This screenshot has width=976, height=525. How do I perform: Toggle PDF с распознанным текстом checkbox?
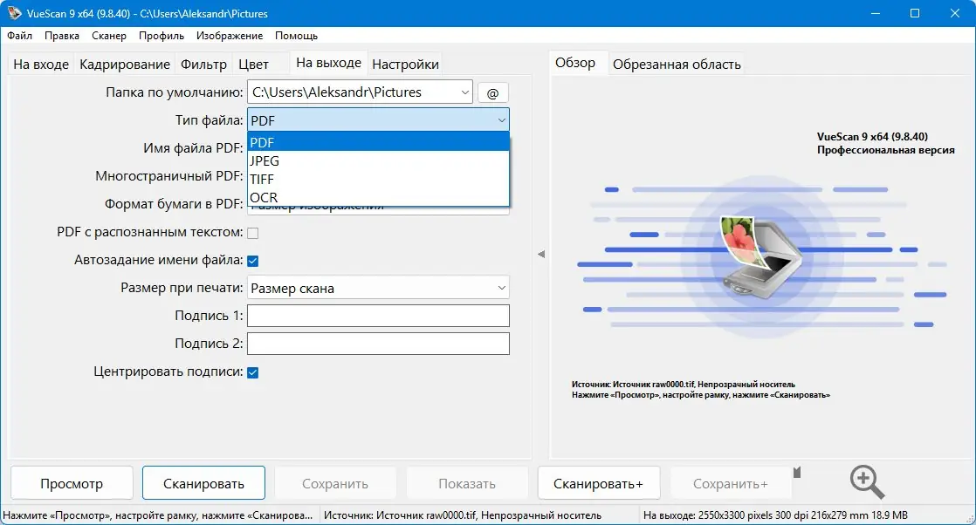pyautogui.click(x=252, y=233)
